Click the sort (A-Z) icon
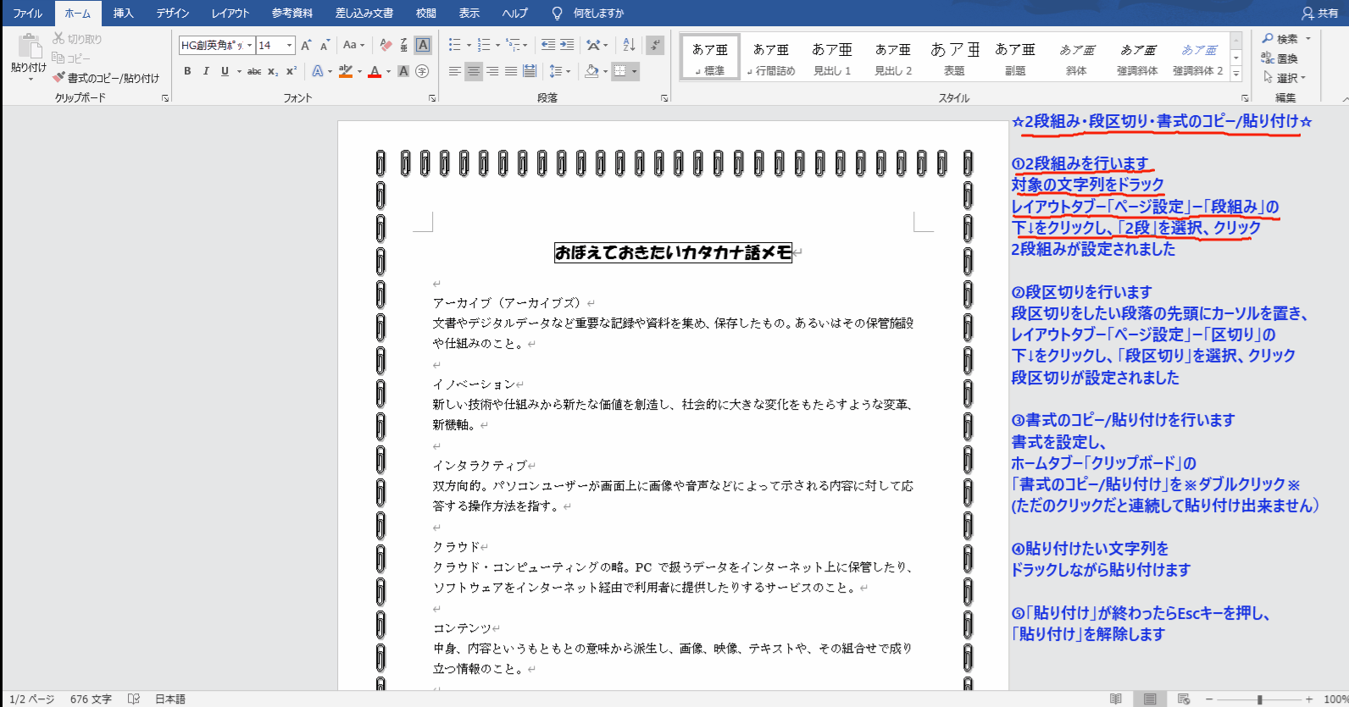Image resolution: width=1349 pixels, height=707 pixels. point(629,45)
